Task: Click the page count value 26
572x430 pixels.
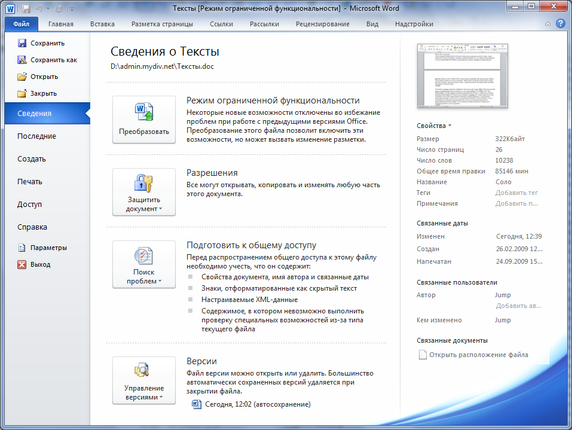Action: click(x=499, y=150)
